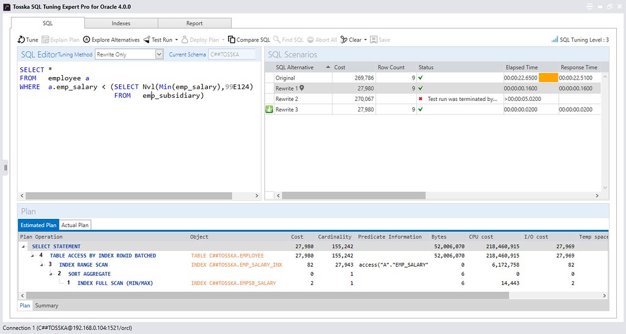The image size is (626, 334).
Task: Sort by SQL Alternative column header
Action: click(303, 67)
